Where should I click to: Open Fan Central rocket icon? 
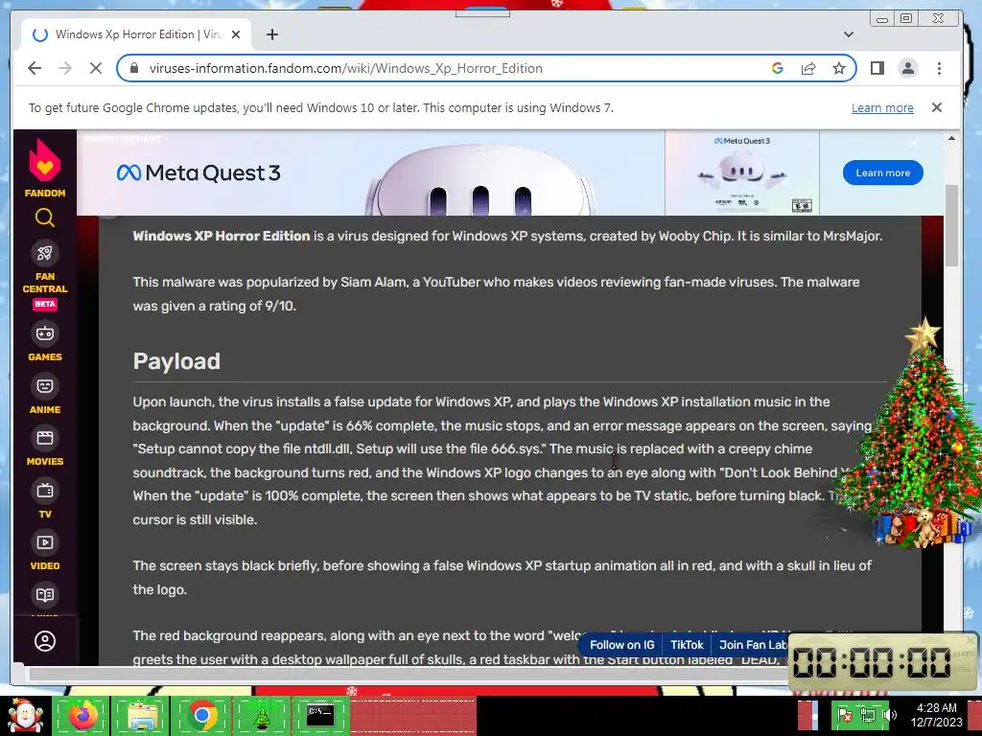(44, 253)
